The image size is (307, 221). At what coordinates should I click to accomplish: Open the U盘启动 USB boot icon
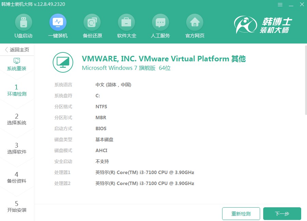(23, 23)
